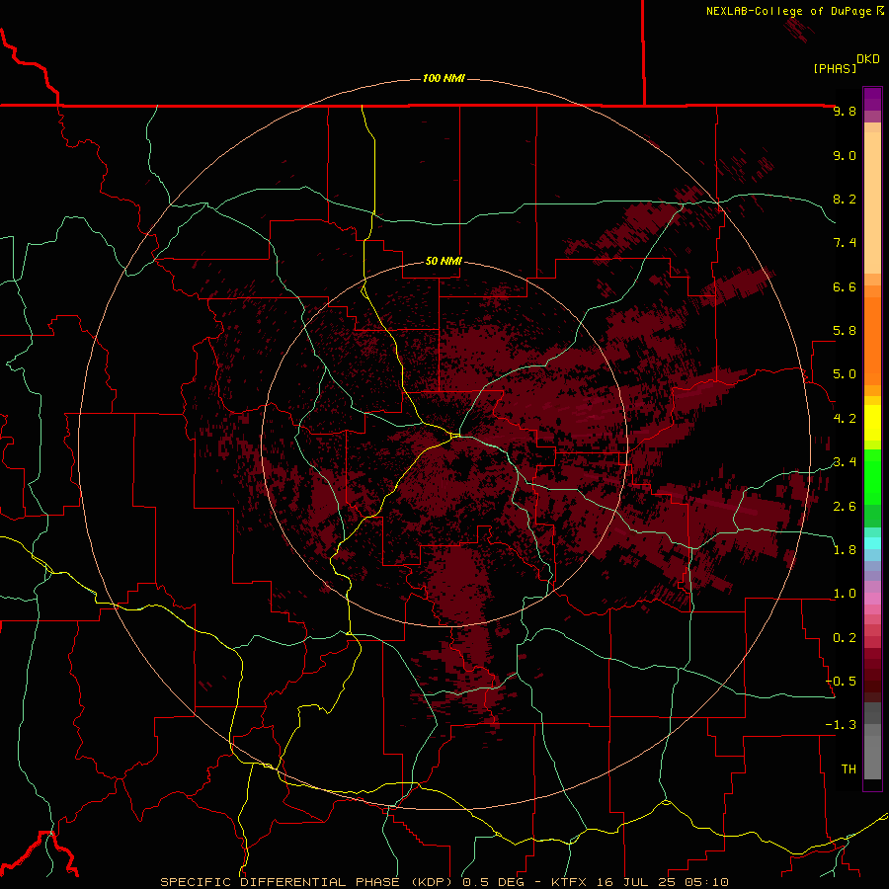889x889 pixels.
Task: Click the 5.0 color scale value
Action: click(x=845, y=374)
